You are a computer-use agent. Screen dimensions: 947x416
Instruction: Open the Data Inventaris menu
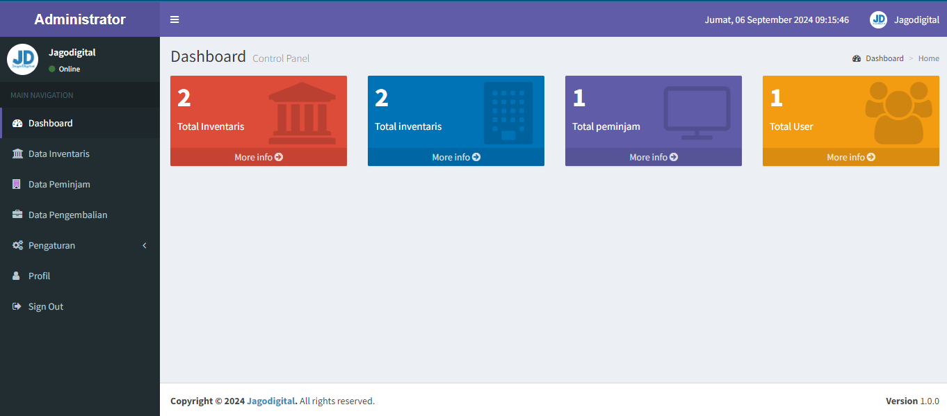[80, 153]
